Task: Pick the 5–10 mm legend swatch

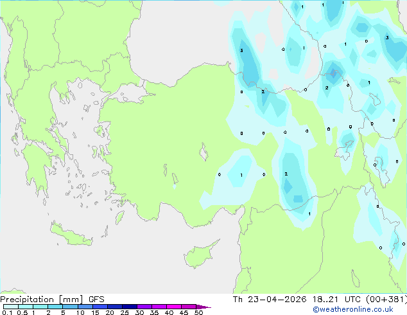Action: pos(70,307)
